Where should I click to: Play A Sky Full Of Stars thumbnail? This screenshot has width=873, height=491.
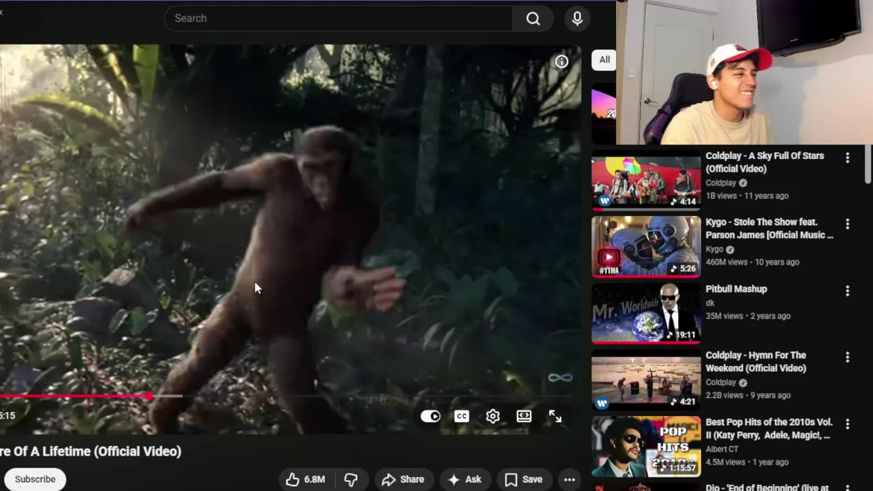point(646,180)
